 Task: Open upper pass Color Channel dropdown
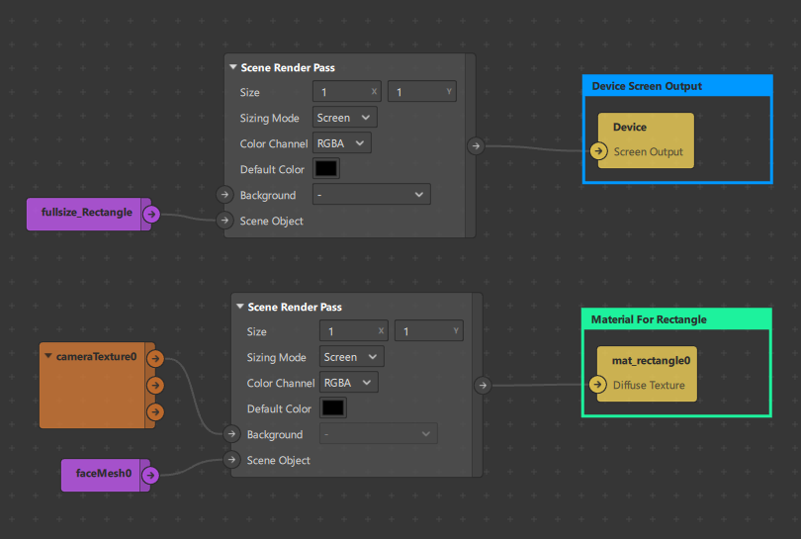point(342,143)
